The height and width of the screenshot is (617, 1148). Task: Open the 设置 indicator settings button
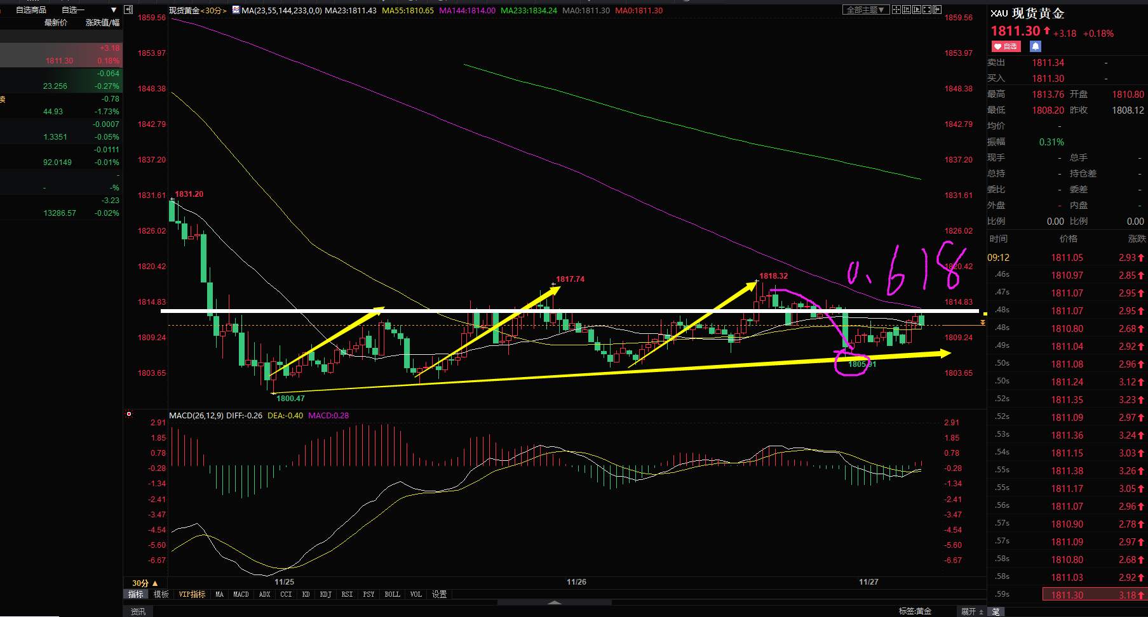click(x=439, y=594)
